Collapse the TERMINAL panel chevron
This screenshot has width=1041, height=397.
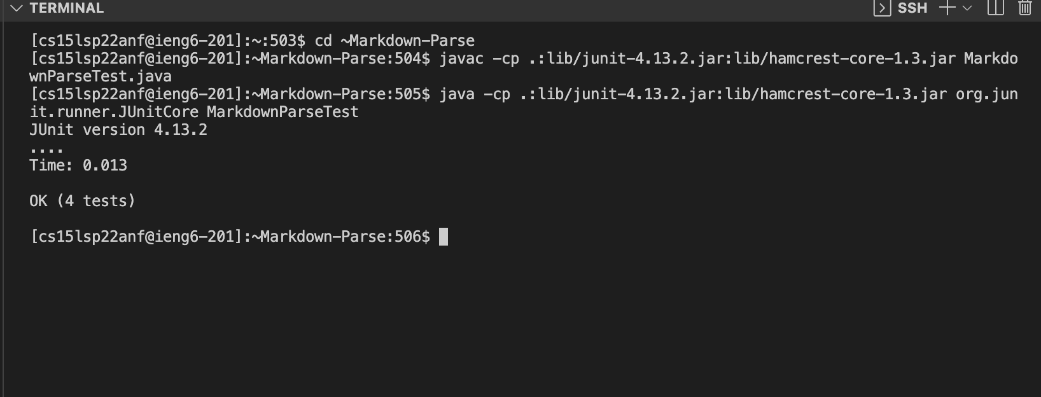(x=16, y=8)
